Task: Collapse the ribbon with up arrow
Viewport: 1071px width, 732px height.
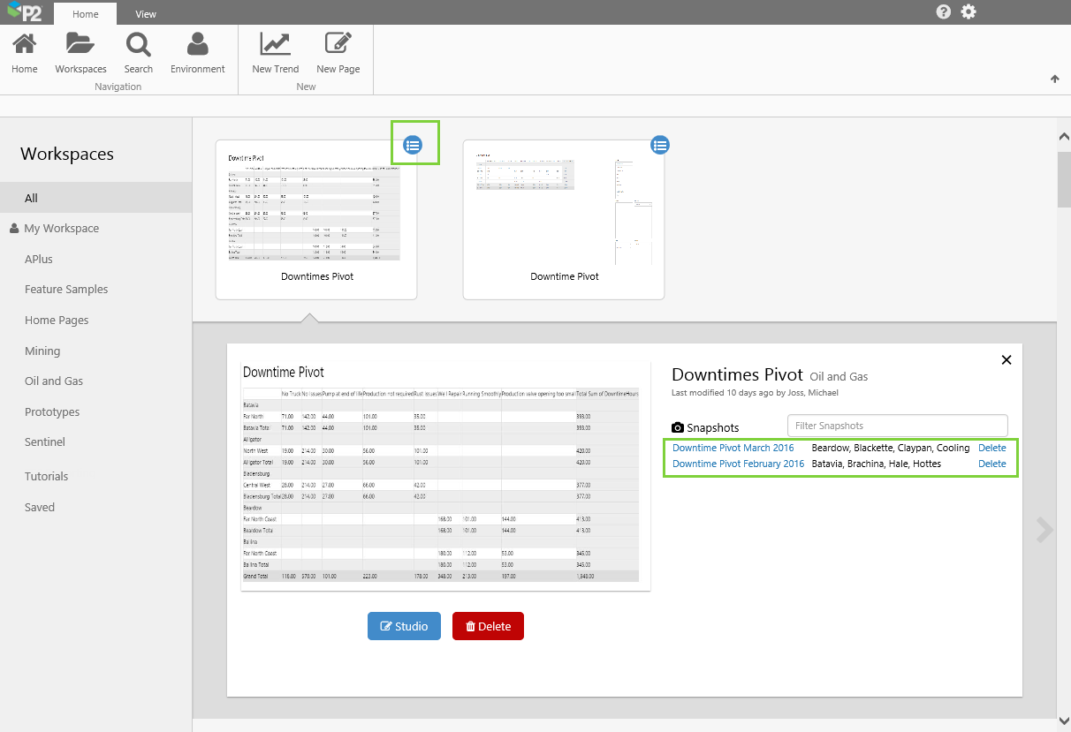Action: pos(1054,79)
